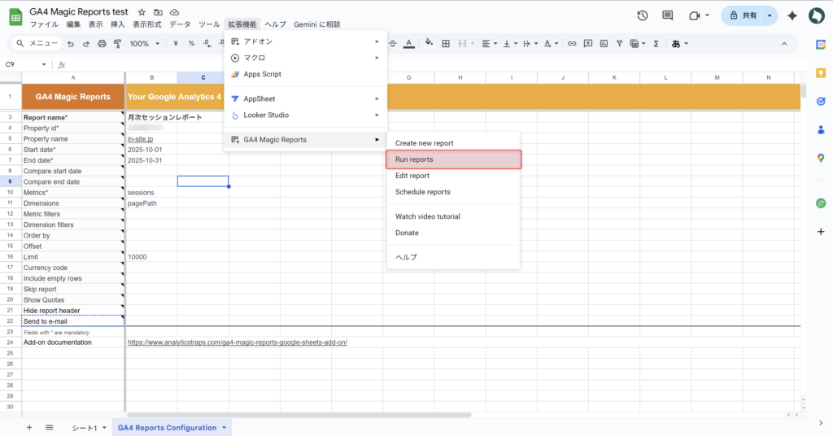The width and height of the screenshot is (833, 436).
Task: Open the Gemini sparkle panel
Action: click(792, 15)
